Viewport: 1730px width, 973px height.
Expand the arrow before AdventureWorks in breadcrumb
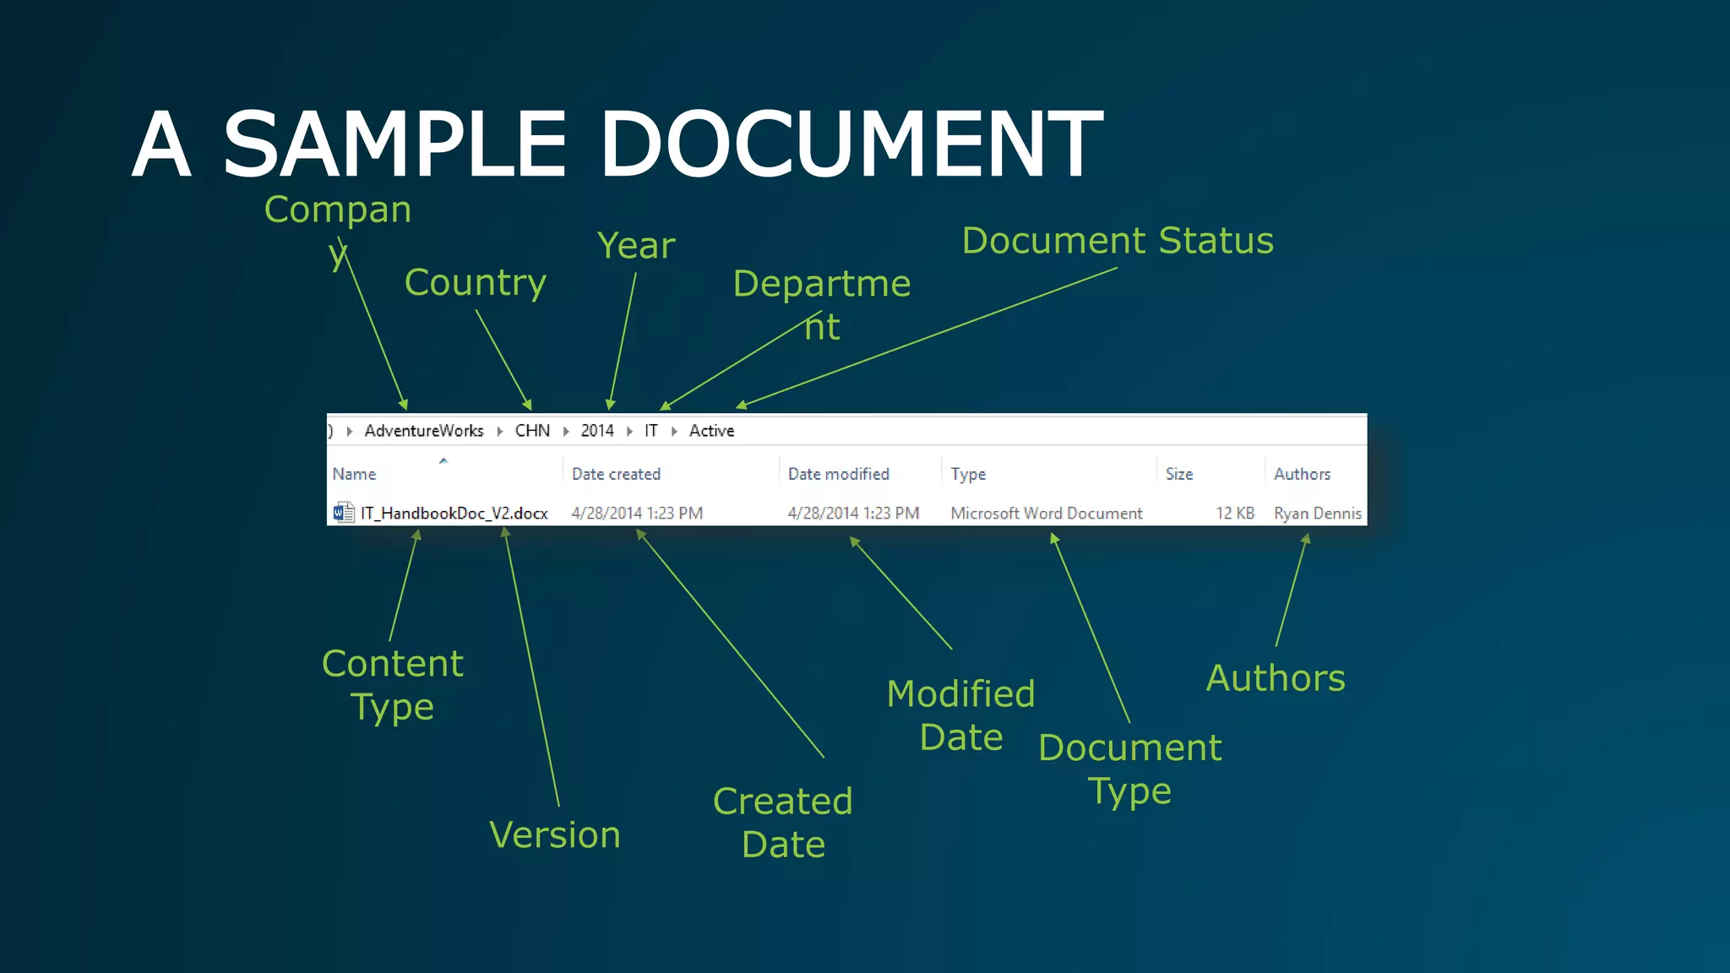[x=349, y=432]
